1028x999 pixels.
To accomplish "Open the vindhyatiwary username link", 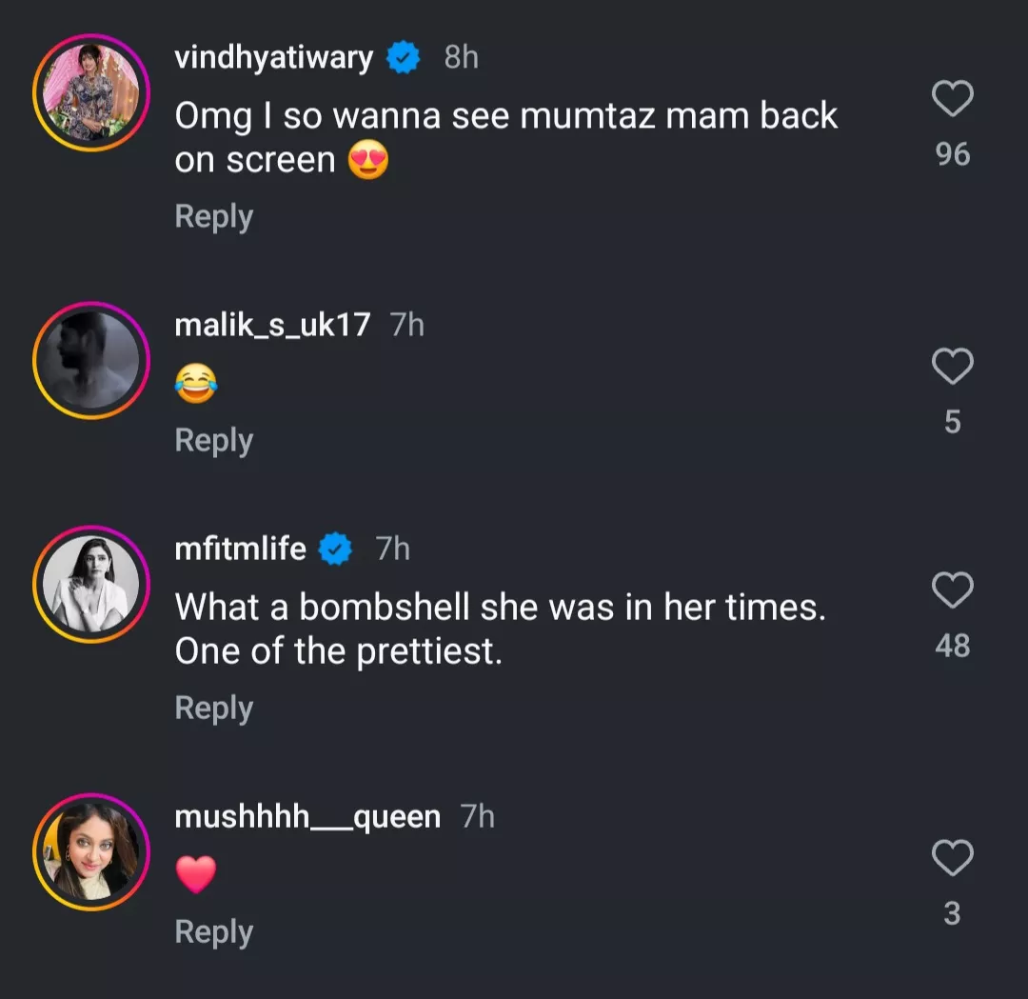I will tap(274, 58).
